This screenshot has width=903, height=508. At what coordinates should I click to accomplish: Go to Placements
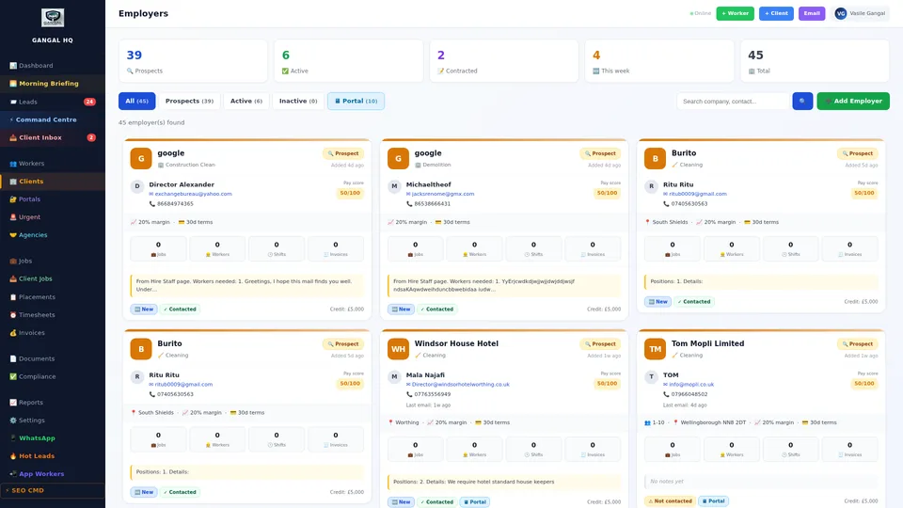(53, 297)
